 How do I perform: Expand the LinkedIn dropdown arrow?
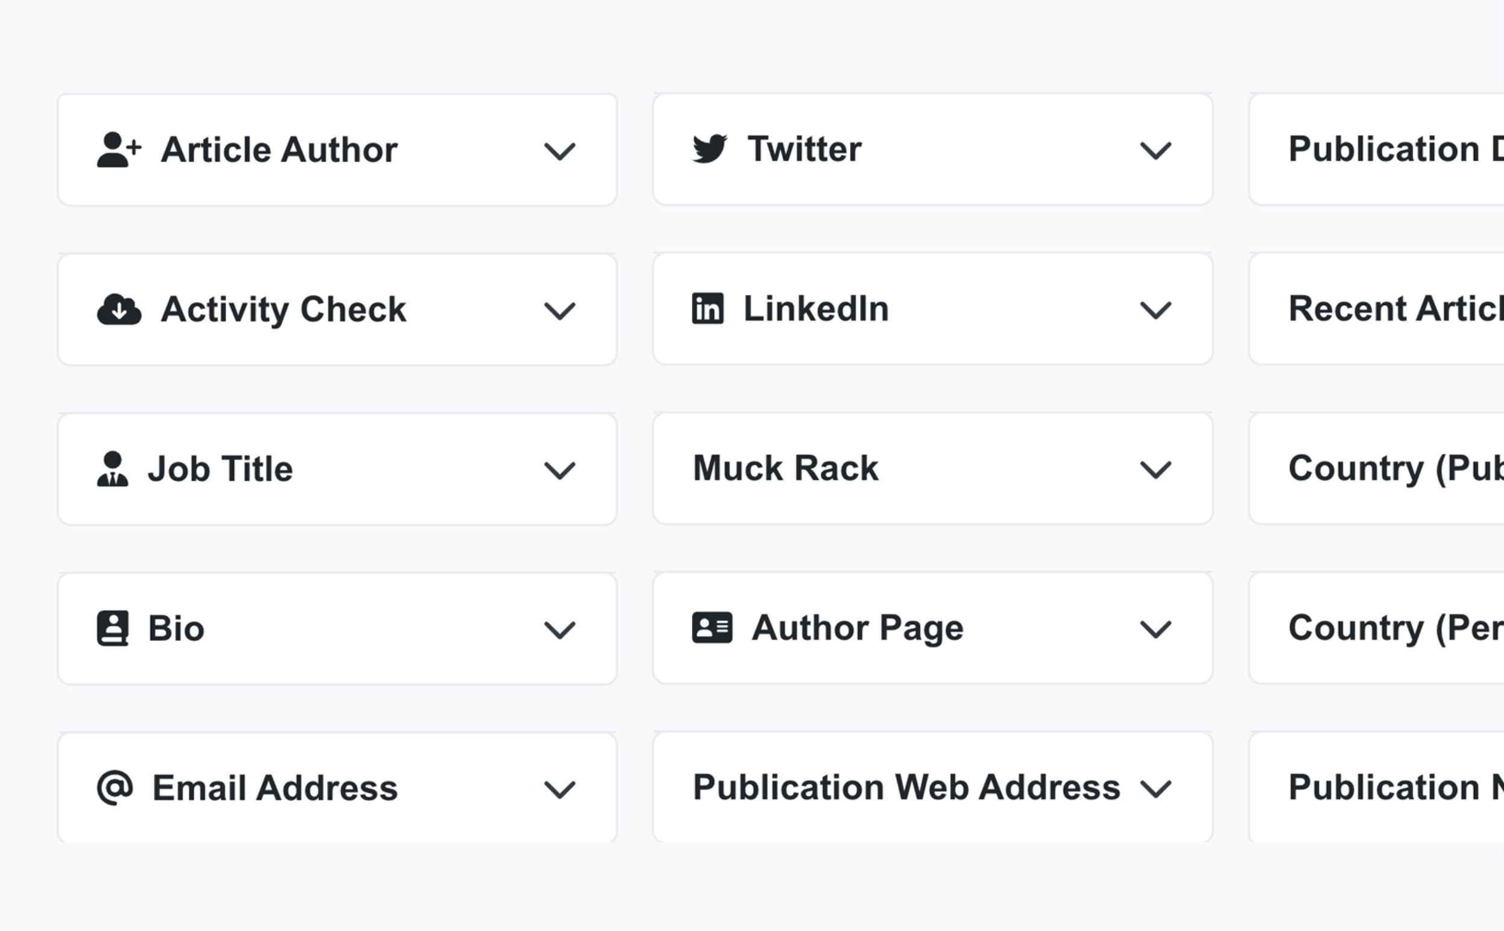(x=1155, y=310)
